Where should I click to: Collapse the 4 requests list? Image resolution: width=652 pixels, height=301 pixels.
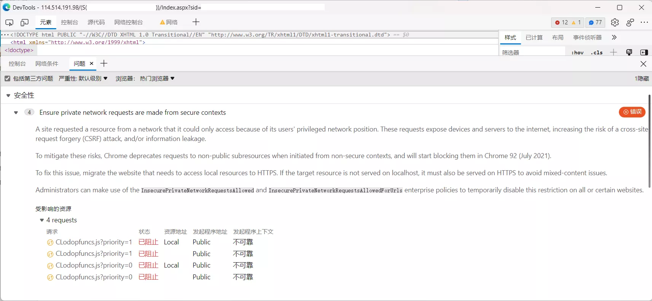(x=42, y=220)
